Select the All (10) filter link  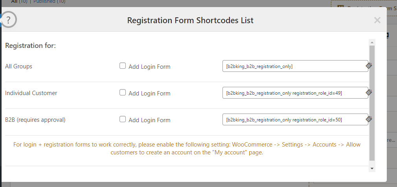(19, 2)
